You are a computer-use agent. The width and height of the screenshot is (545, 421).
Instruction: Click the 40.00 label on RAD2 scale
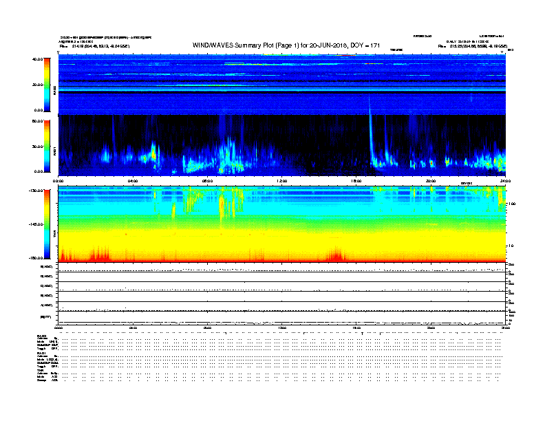38,59
